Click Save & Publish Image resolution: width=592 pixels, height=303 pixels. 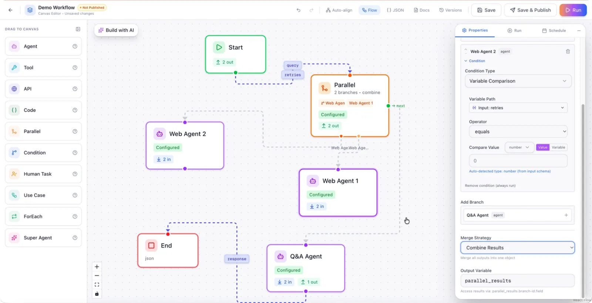530,10
